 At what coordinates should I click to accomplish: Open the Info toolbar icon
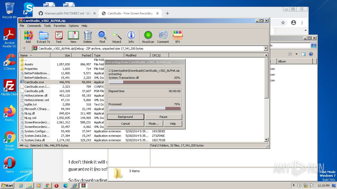(x=131, y=37)
